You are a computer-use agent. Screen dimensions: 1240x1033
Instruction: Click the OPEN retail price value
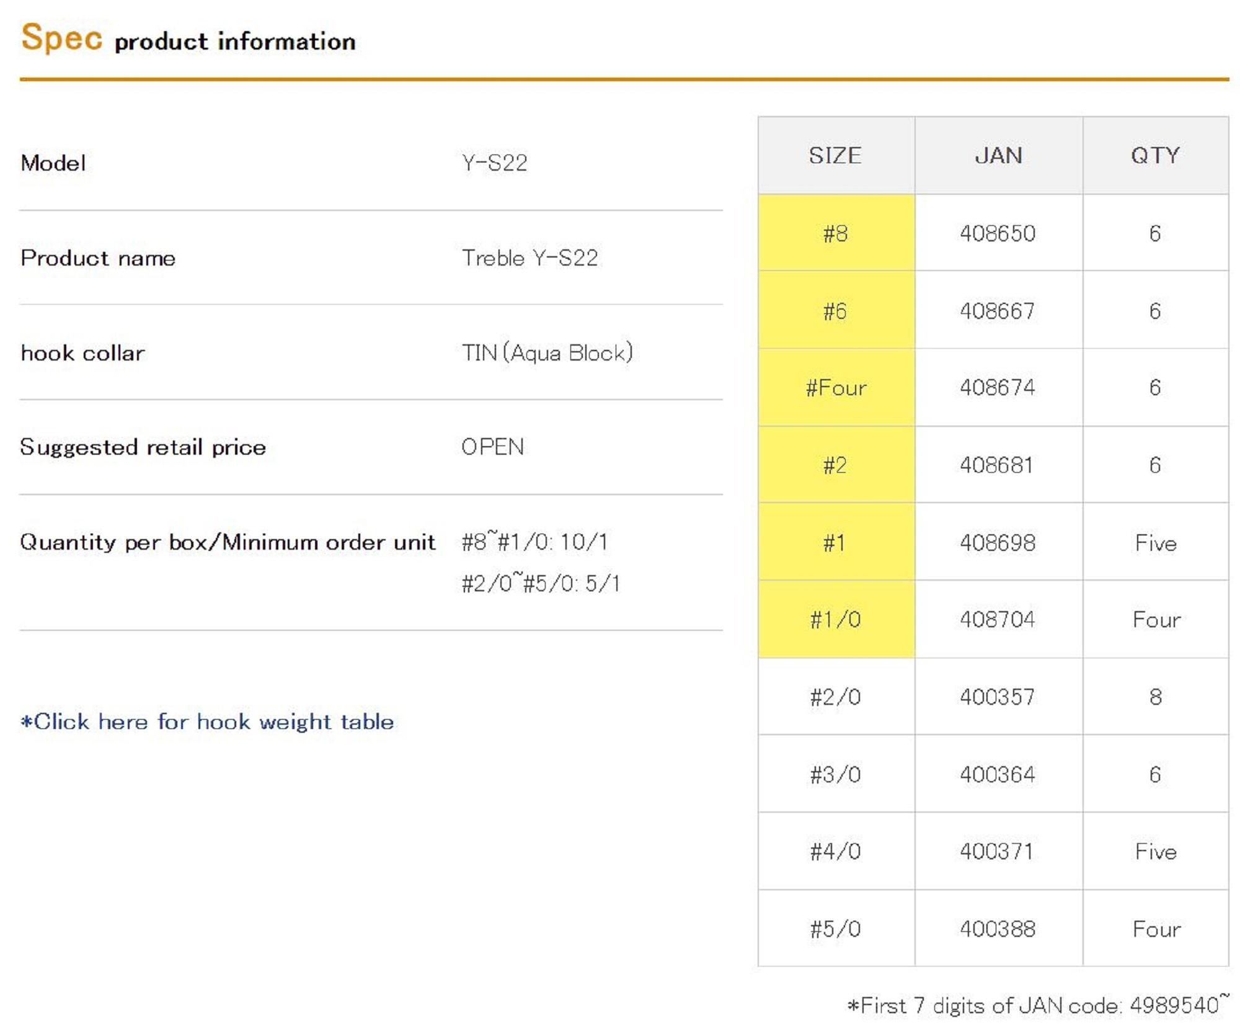click(492, 447)
